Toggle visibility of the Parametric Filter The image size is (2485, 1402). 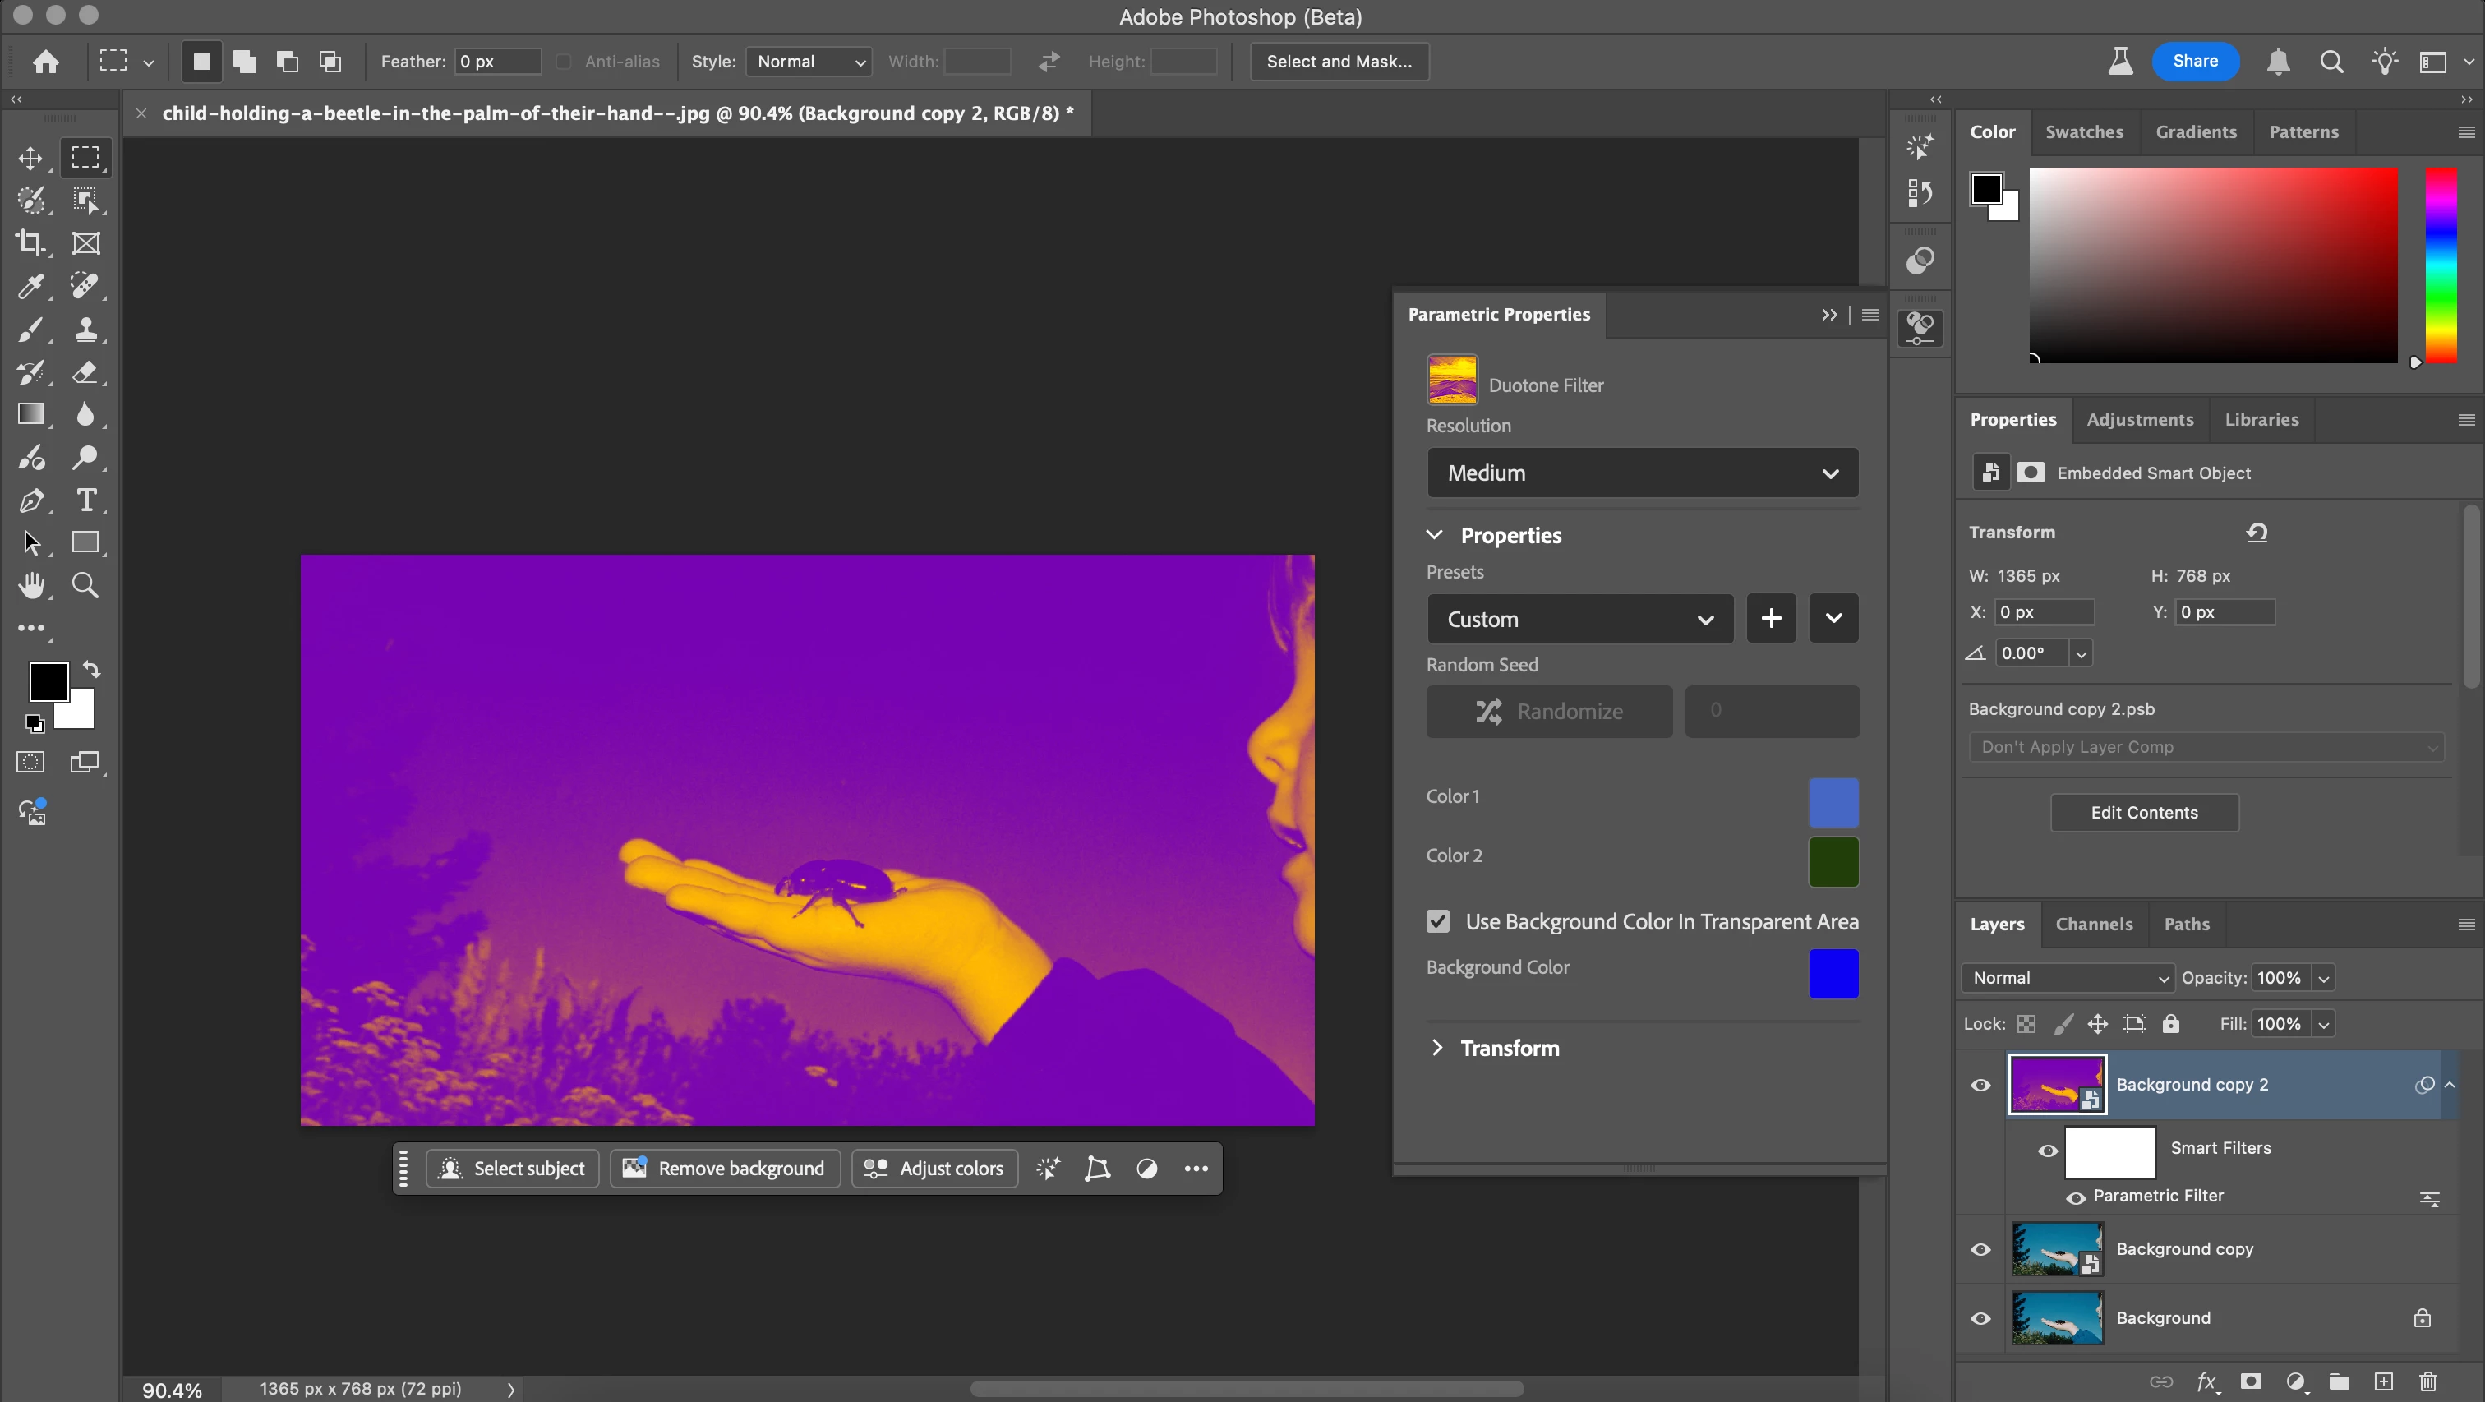pyautogui.click(x=2075, y=1197)
